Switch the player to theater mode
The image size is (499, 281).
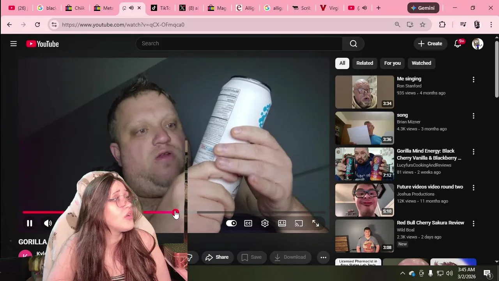tap(282, 223)
